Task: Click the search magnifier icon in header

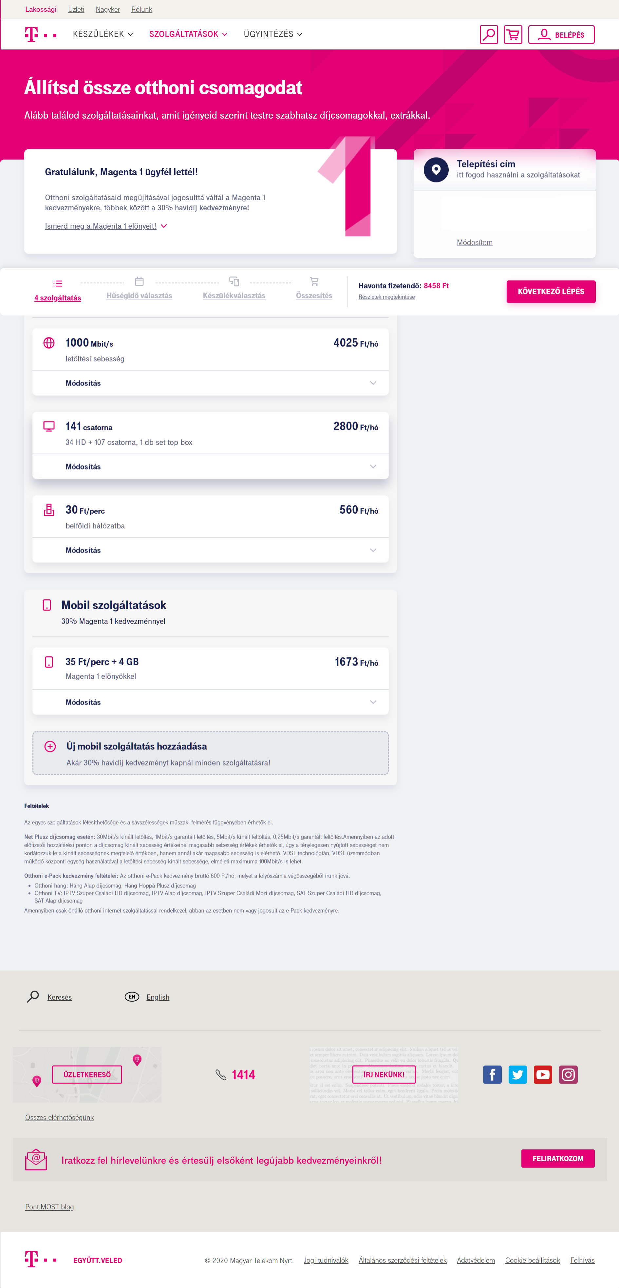Action: click(488, 34)
